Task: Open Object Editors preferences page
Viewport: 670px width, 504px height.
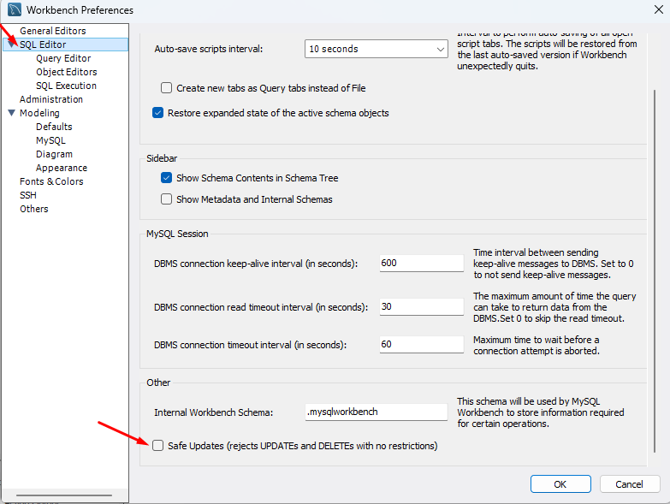Action: coord(66,72)
